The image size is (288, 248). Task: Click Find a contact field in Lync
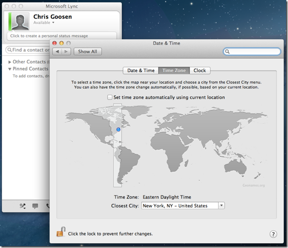click(x=27, y=50)
